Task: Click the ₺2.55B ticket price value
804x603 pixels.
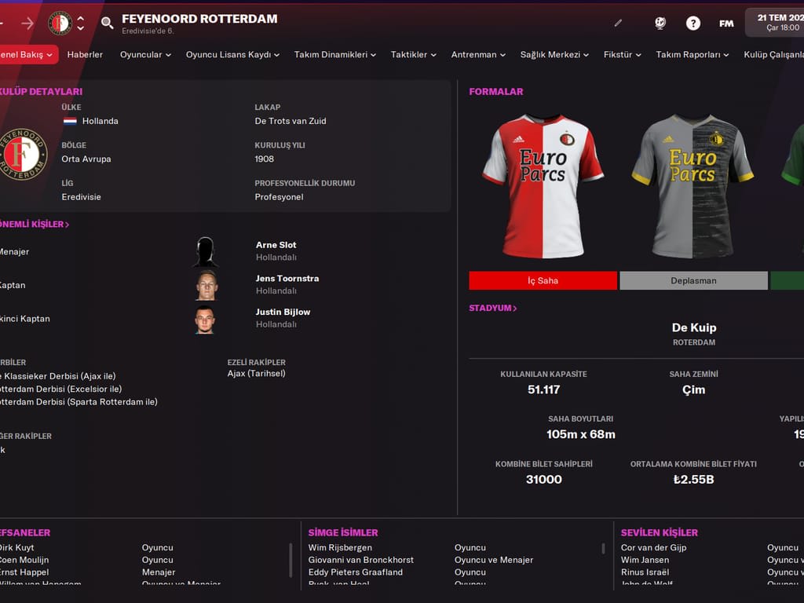Action: click(x=693, y=480)
